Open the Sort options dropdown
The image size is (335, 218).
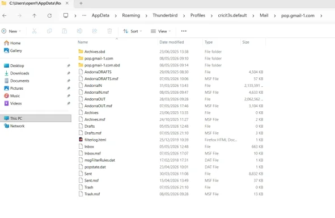click(133, 31)
